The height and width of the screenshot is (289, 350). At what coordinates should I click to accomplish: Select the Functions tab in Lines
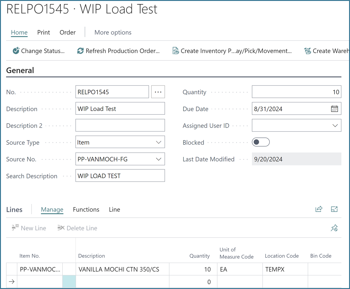[86, 209]
